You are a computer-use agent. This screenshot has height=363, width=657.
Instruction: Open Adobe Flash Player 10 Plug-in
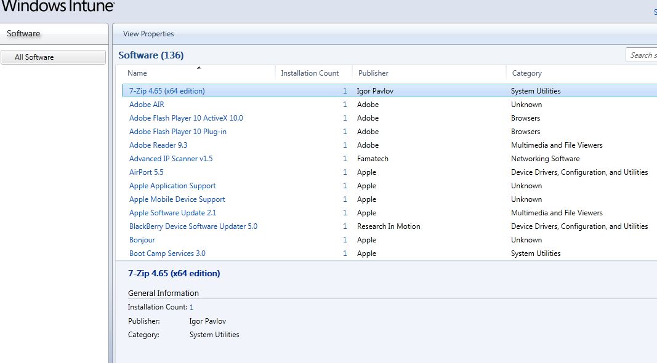(x=178, y=132)
